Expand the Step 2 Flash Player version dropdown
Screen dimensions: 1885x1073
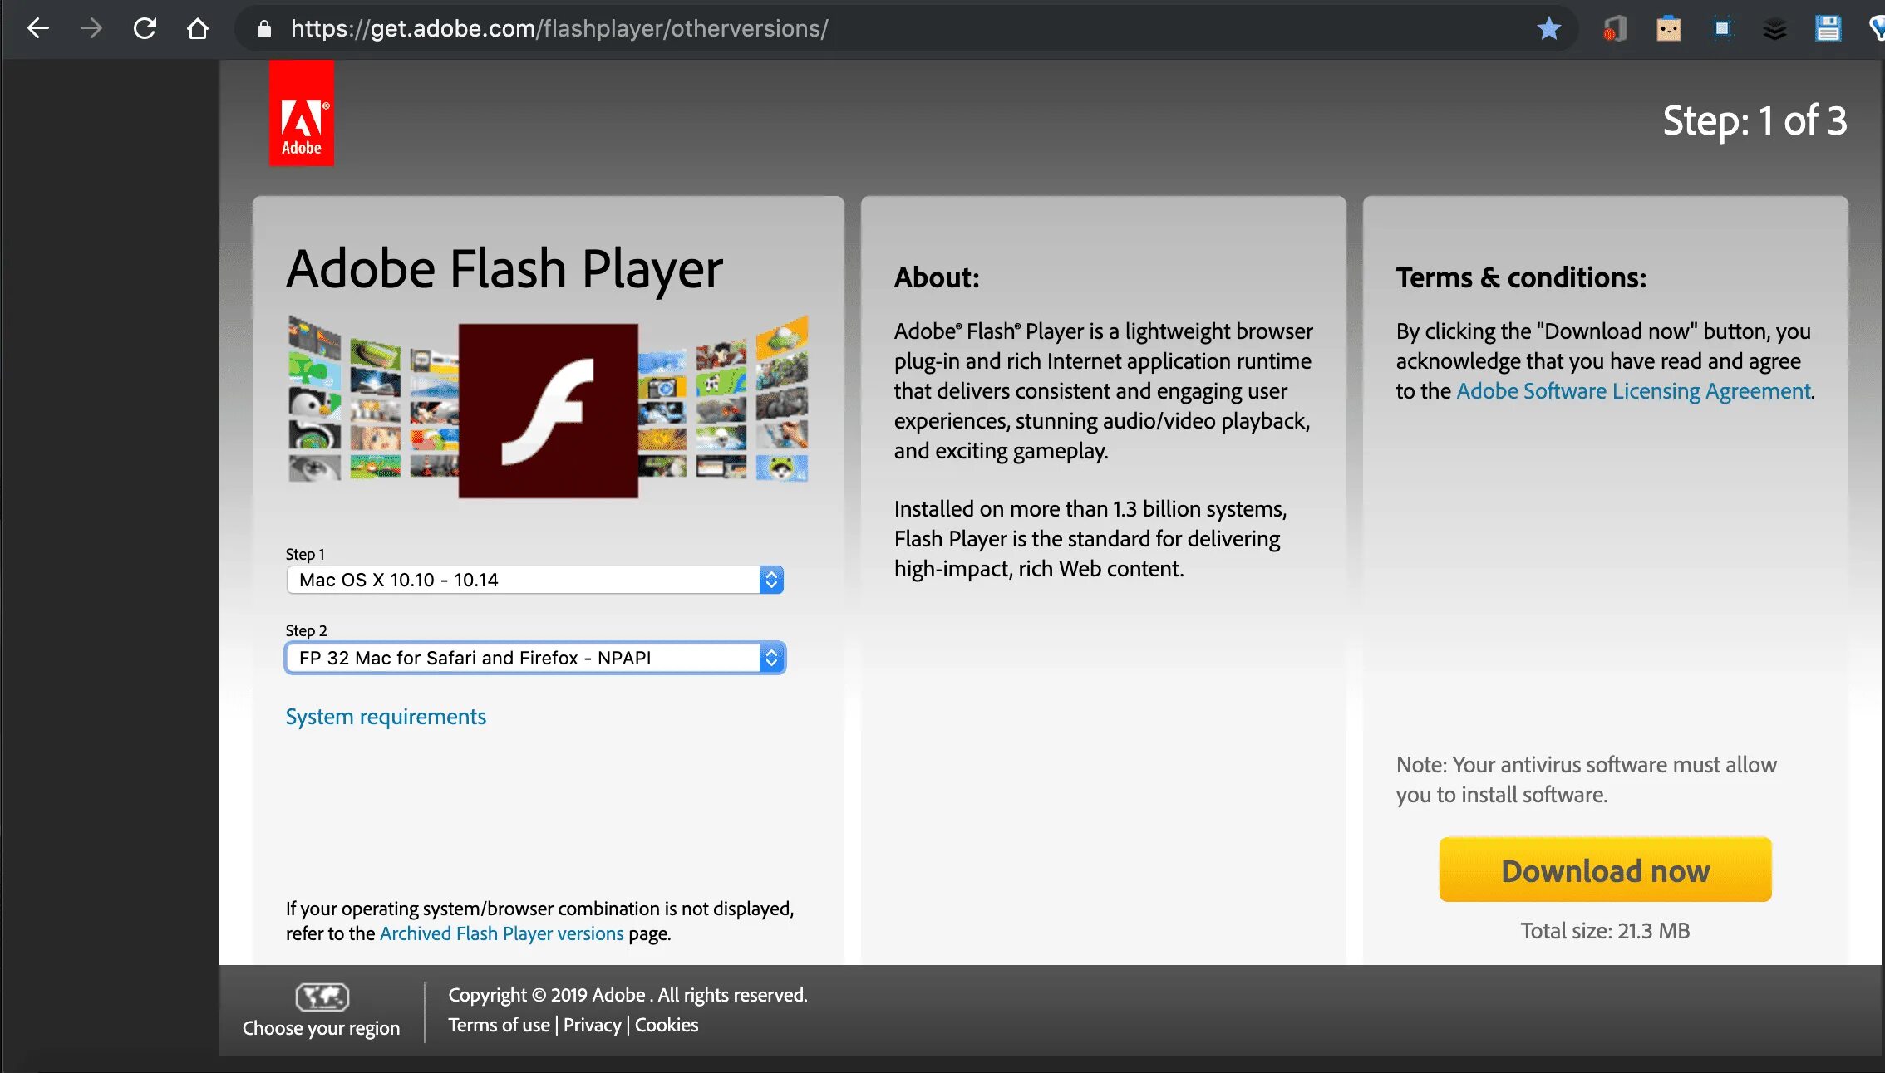771,658
